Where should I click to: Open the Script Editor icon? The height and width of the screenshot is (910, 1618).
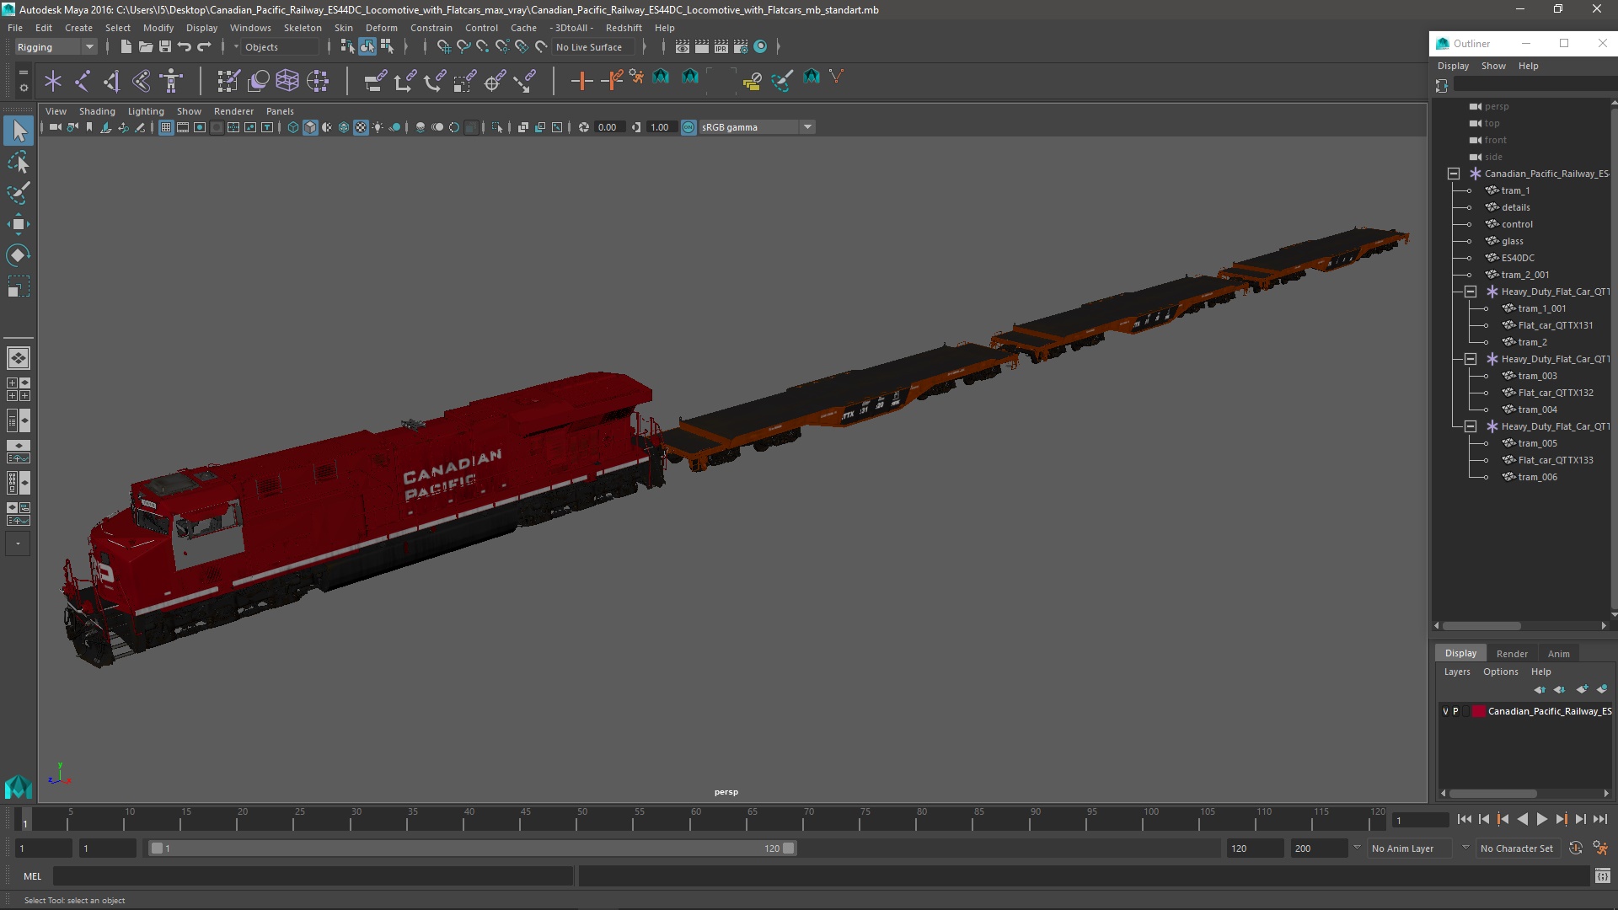1603,876
